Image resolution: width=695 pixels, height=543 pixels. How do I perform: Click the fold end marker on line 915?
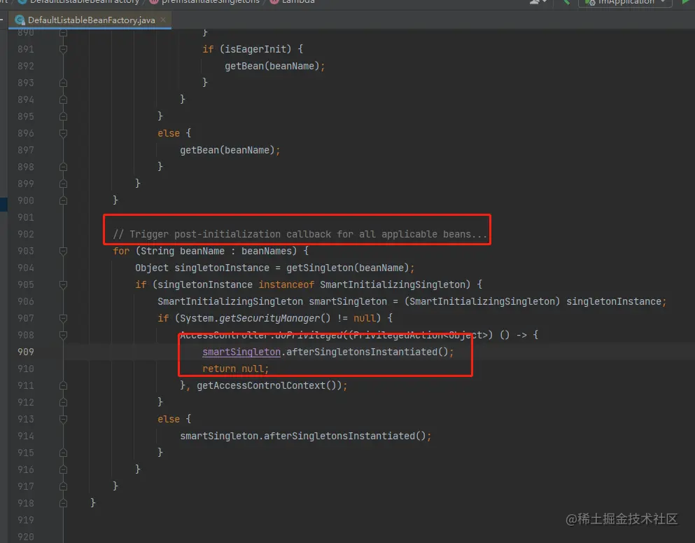click(x=64, y=453)
